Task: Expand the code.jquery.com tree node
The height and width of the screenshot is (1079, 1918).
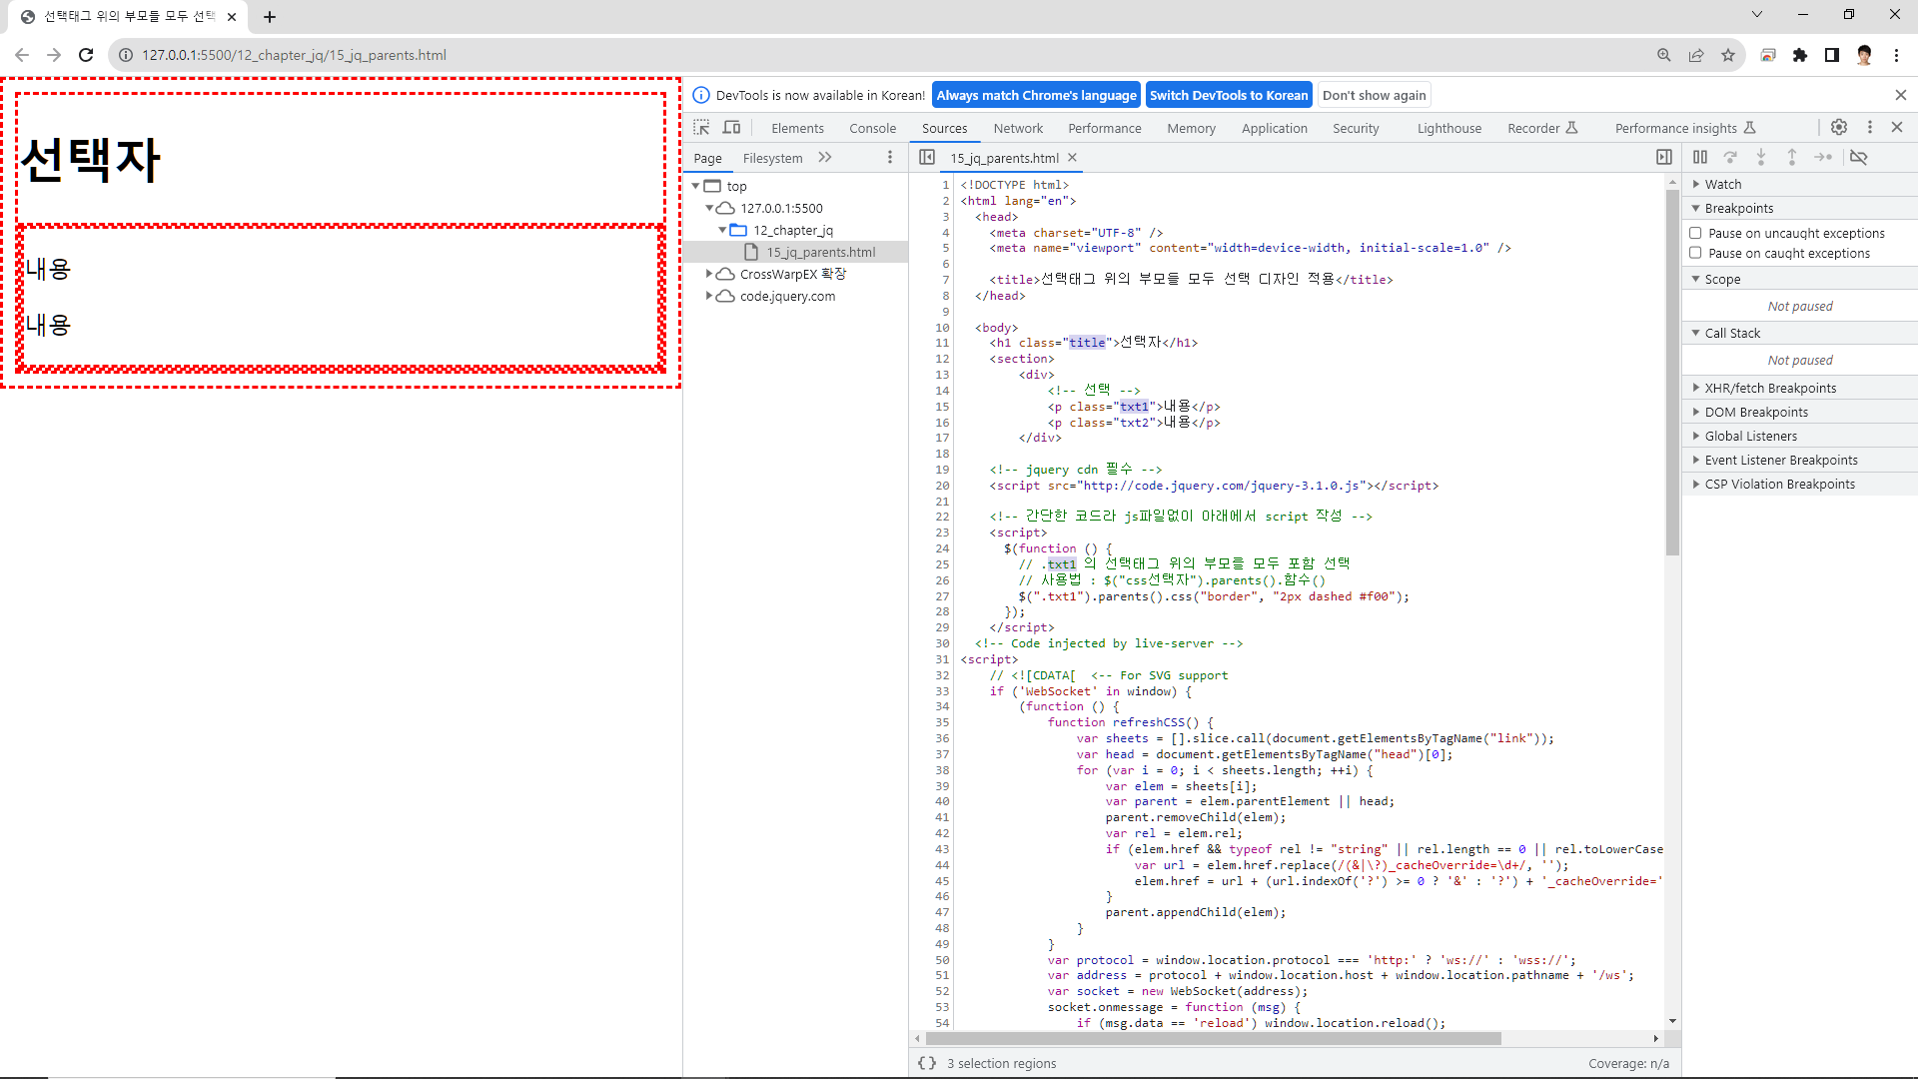Action: 709,296
